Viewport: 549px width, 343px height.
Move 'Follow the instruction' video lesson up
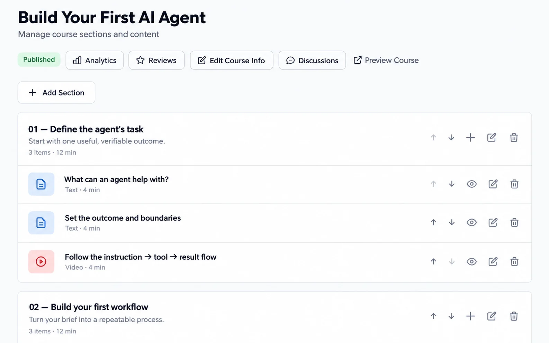pyautogui.click(x=433, y=261)
